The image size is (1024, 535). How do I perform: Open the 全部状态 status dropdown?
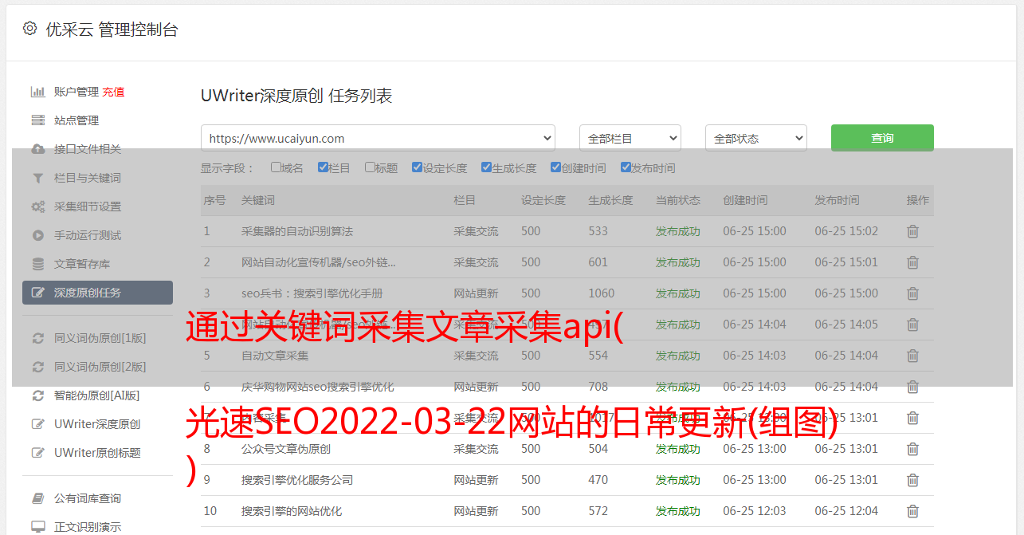(x=756, y=138)
